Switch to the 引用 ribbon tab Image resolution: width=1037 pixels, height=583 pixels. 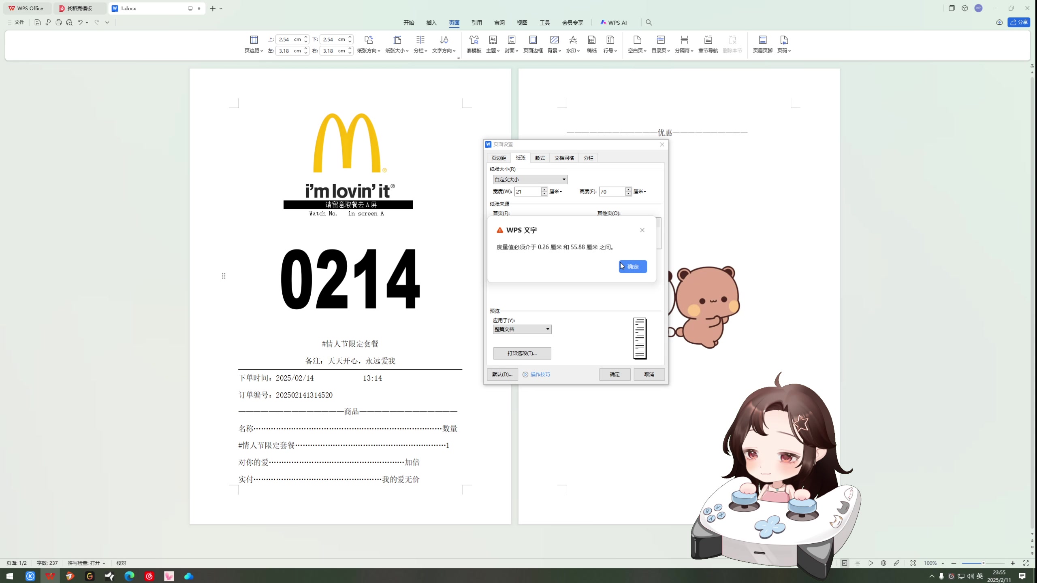point(477,23)
